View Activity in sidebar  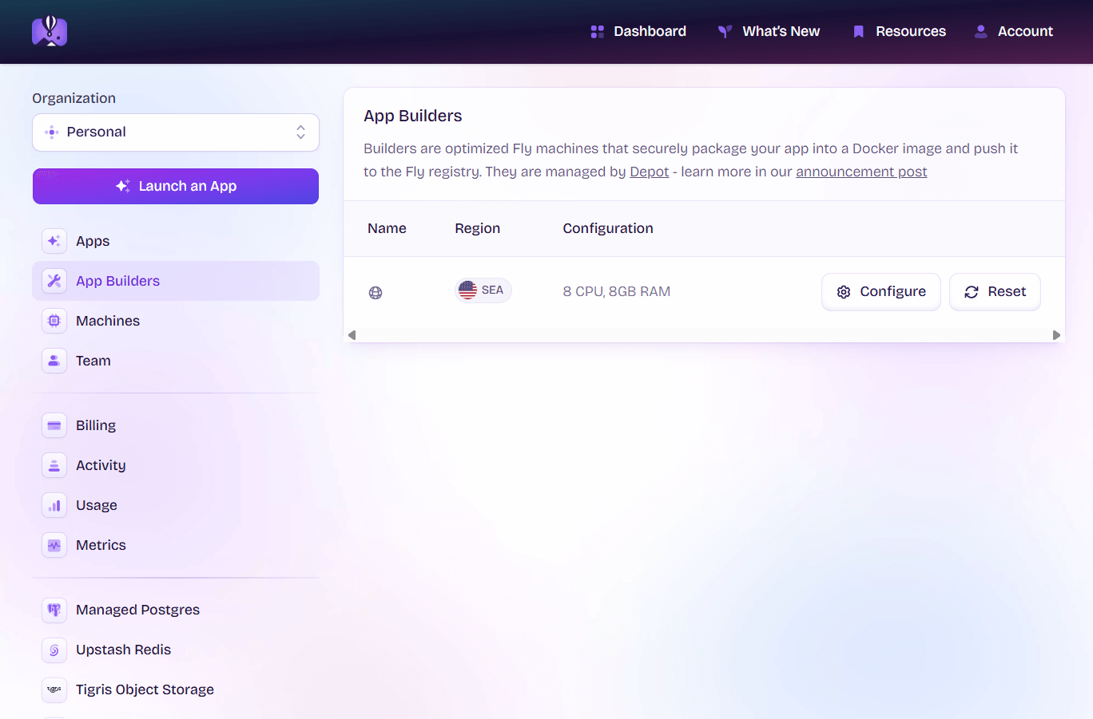click(x=176, y=465)
